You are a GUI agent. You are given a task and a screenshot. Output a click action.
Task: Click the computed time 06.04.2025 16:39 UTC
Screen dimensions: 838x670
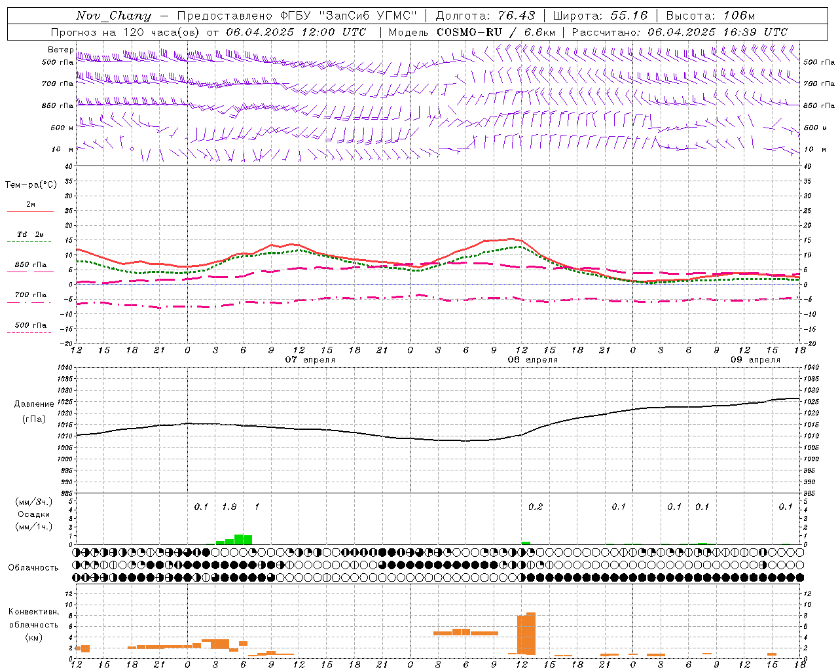718,32
